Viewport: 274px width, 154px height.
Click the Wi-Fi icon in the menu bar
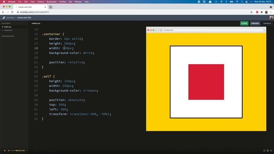point(237,2)
